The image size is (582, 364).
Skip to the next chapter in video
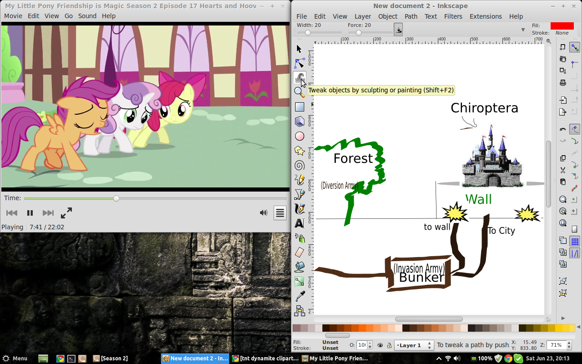[x=48, y=213]
